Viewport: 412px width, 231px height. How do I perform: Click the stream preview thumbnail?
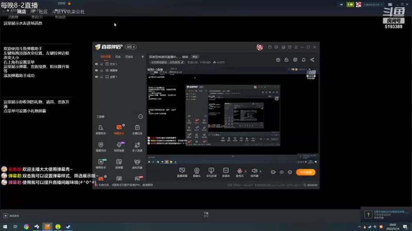233,115
